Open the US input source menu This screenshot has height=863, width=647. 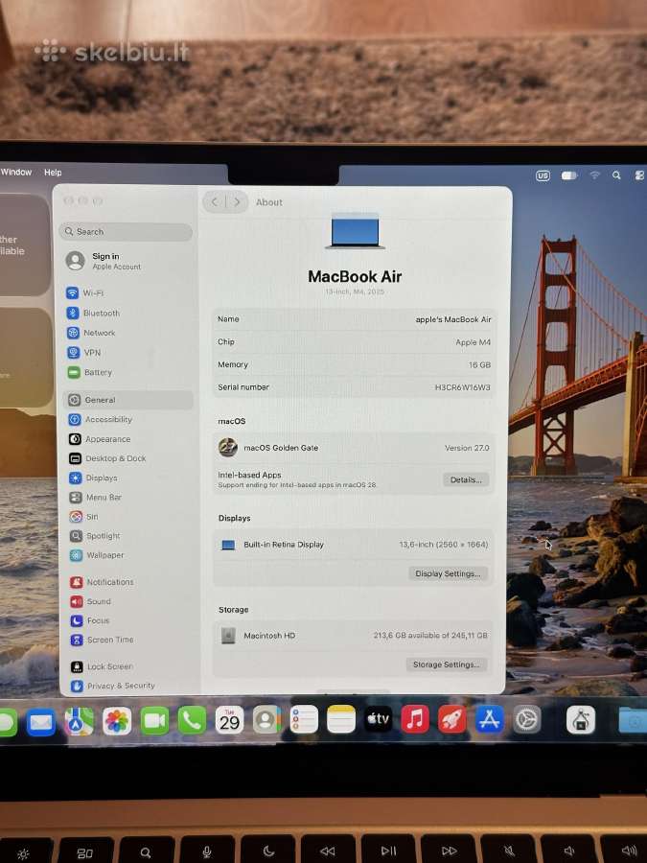pos(543,175)
